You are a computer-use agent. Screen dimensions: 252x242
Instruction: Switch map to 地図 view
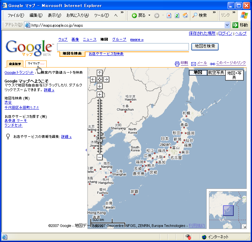click(x=198, y=73)
